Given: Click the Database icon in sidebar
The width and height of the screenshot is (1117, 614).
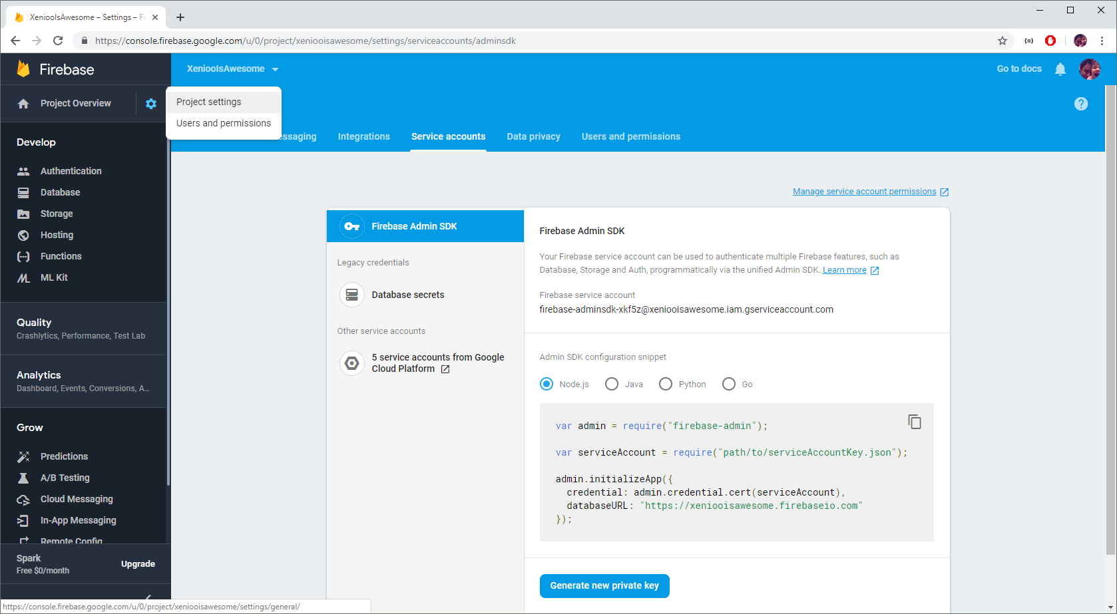Looking at the screenshot, I should [23, 192].
